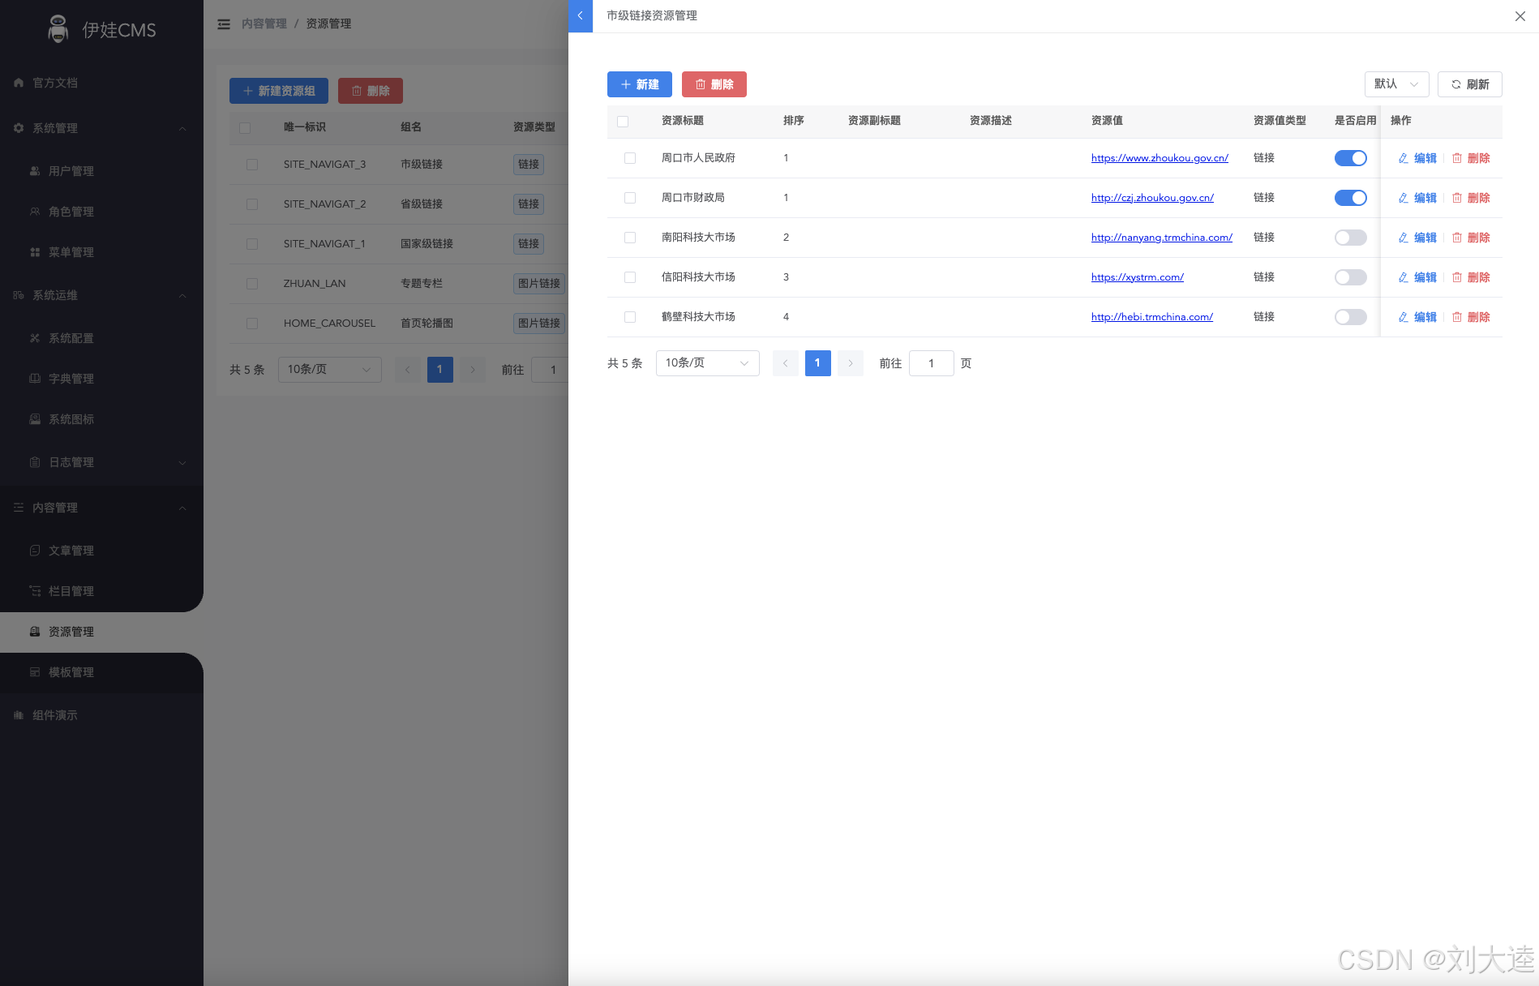Collapse the 系统运维 sidebar group
The height and width of the screenshot is (986, 1539).
pos(101,295)
